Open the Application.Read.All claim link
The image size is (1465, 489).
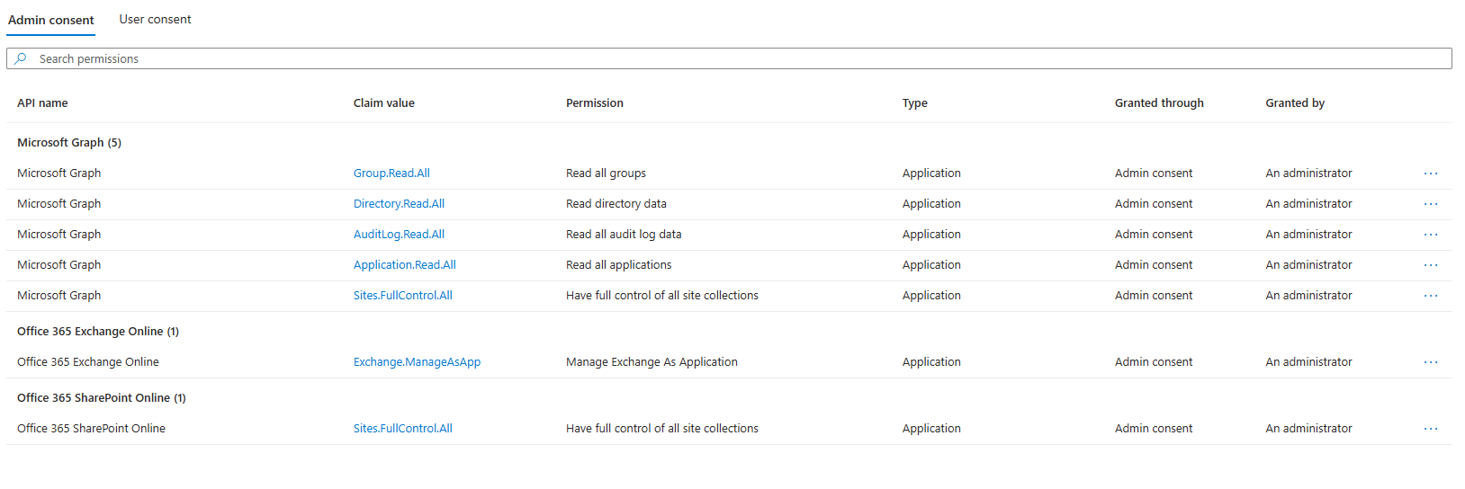[x=404, y=265]
